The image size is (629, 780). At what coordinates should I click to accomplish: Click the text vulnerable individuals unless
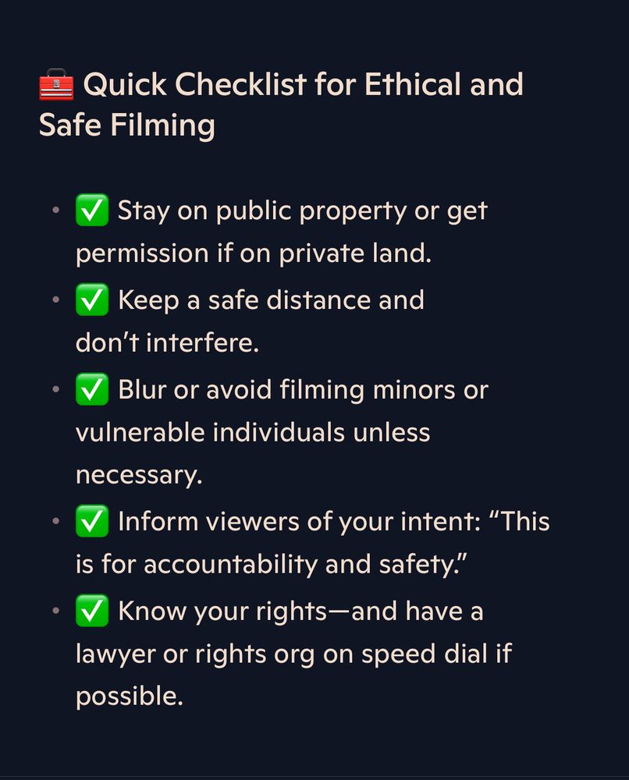pos(253,432)
